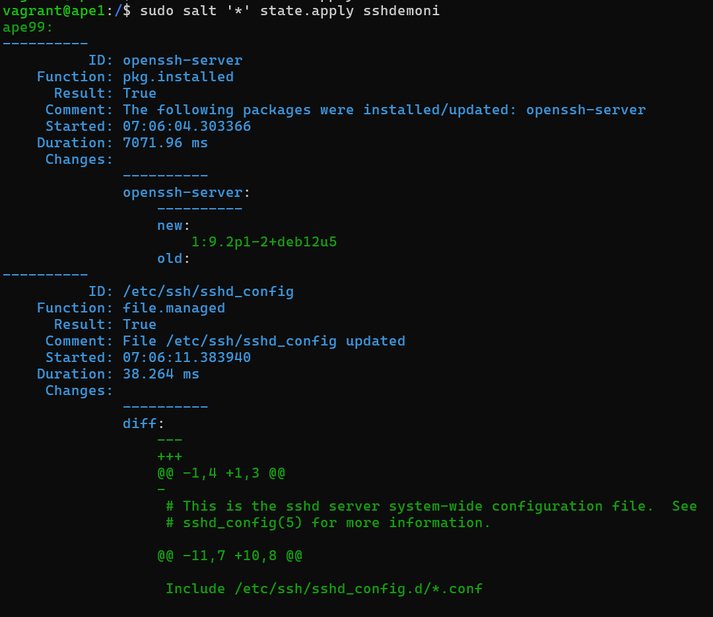The image size is (713, 617).
Task: Click the packages installed/updated comment text
Action: coord(384,110)
